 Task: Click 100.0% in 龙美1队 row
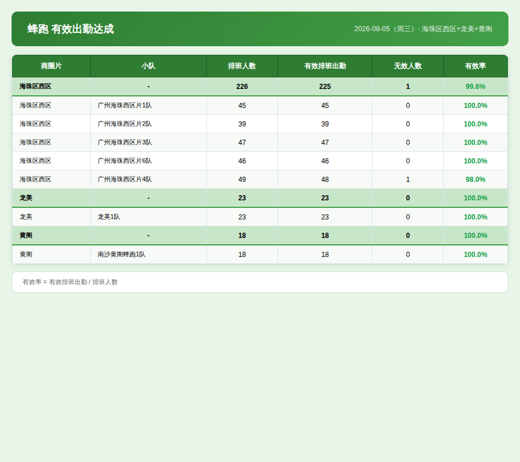[476, 217]
